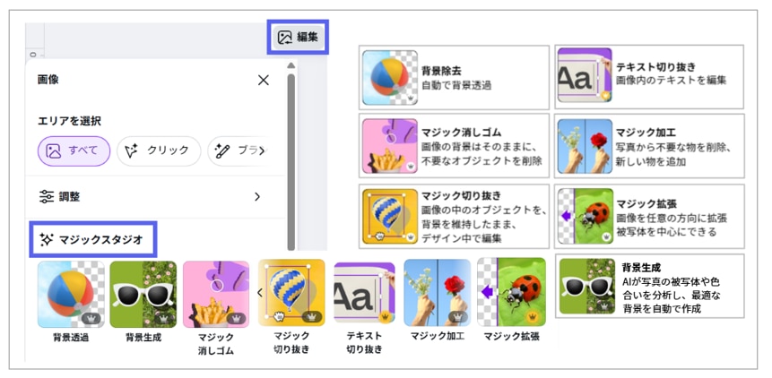The image size is (772, 378).
Task: Click the エリアを選択 heading
Action: 69,121
